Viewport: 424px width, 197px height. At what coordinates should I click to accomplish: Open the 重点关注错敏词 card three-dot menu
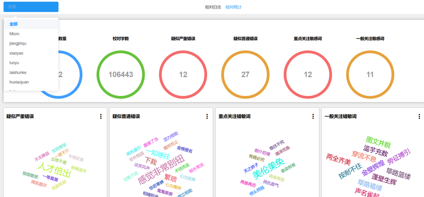point(313,116)
